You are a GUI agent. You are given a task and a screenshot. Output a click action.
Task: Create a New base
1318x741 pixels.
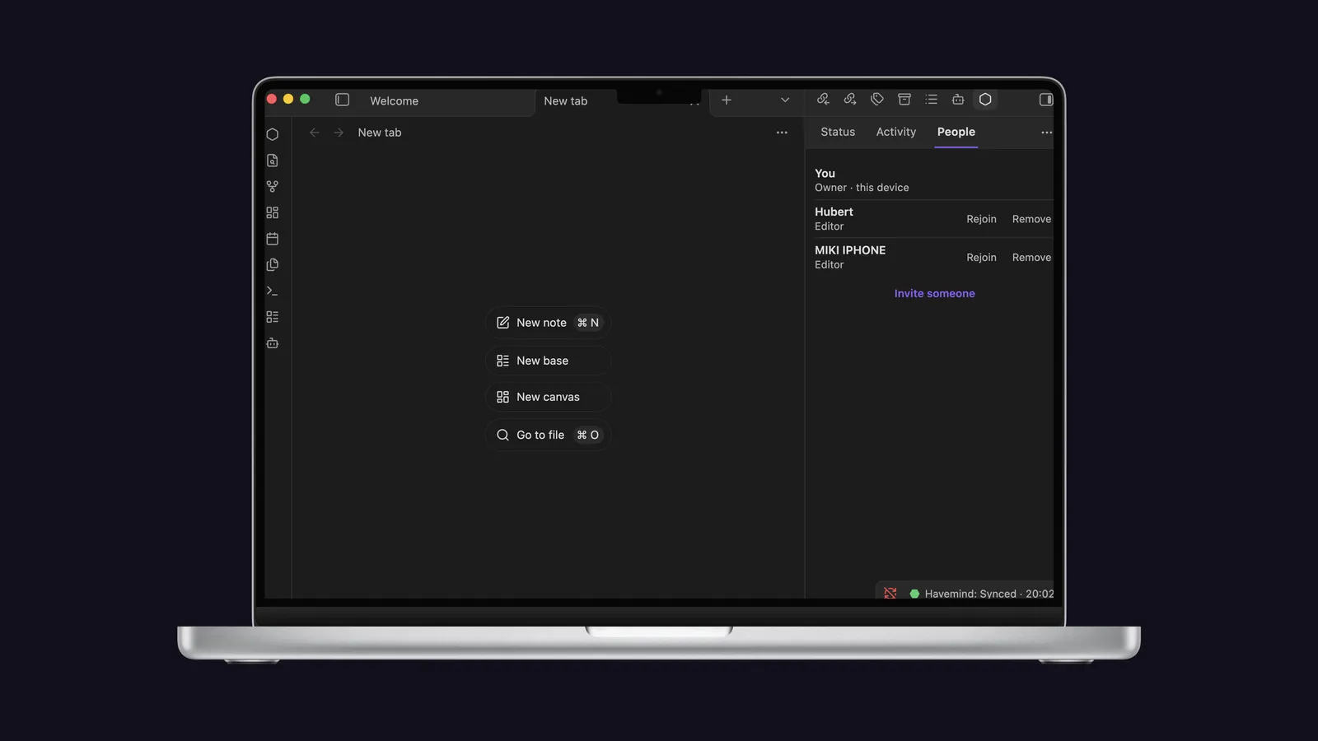548,361
